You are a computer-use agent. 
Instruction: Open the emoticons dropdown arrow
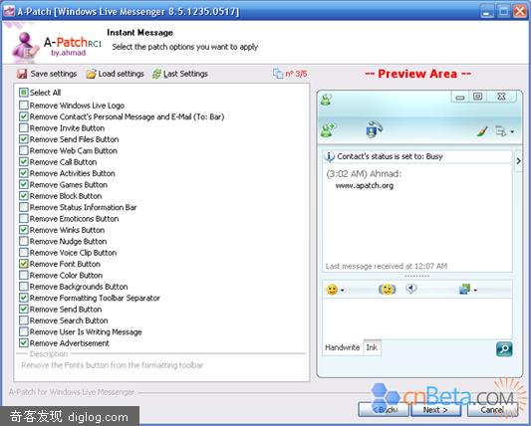343,291
